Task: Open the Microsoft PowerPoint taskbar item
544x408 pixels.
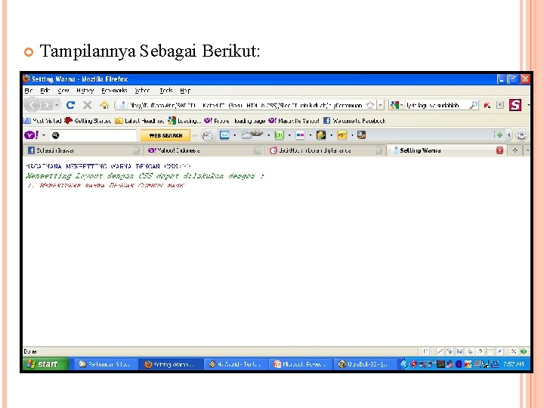Action: pyautogui.click(x=300, y=364)
